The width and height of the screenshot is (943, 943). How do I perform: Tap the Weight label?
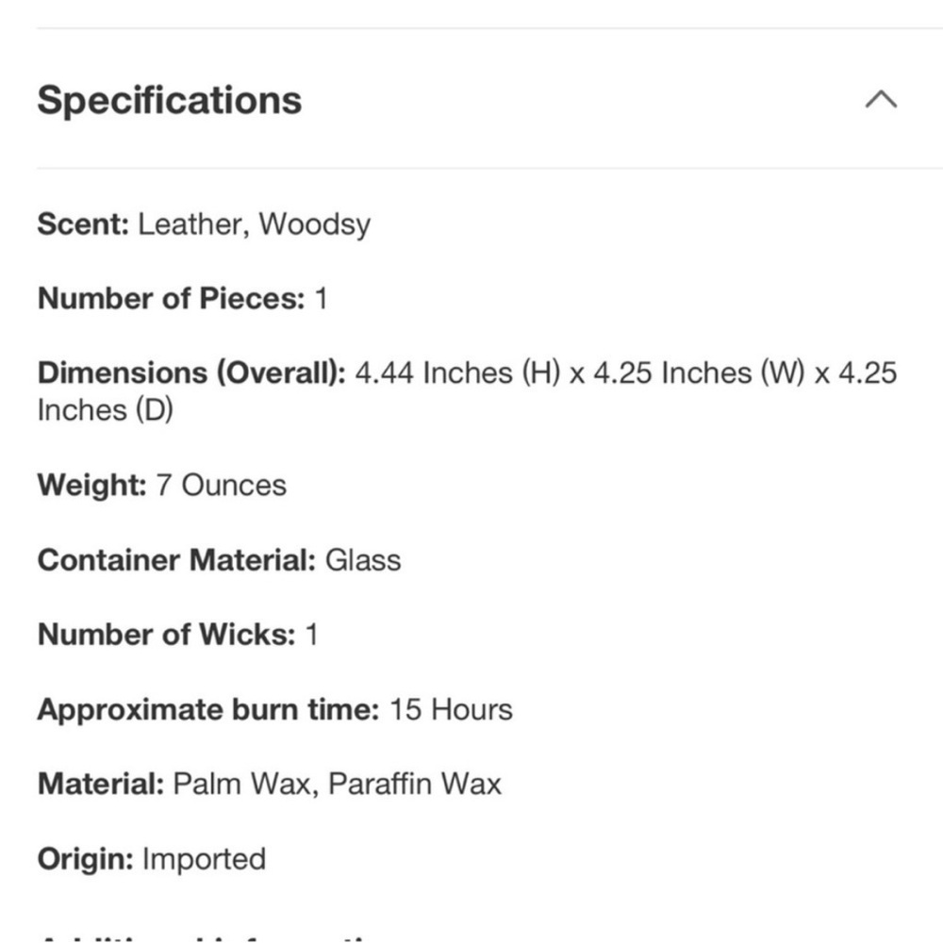tap(92, 486)
